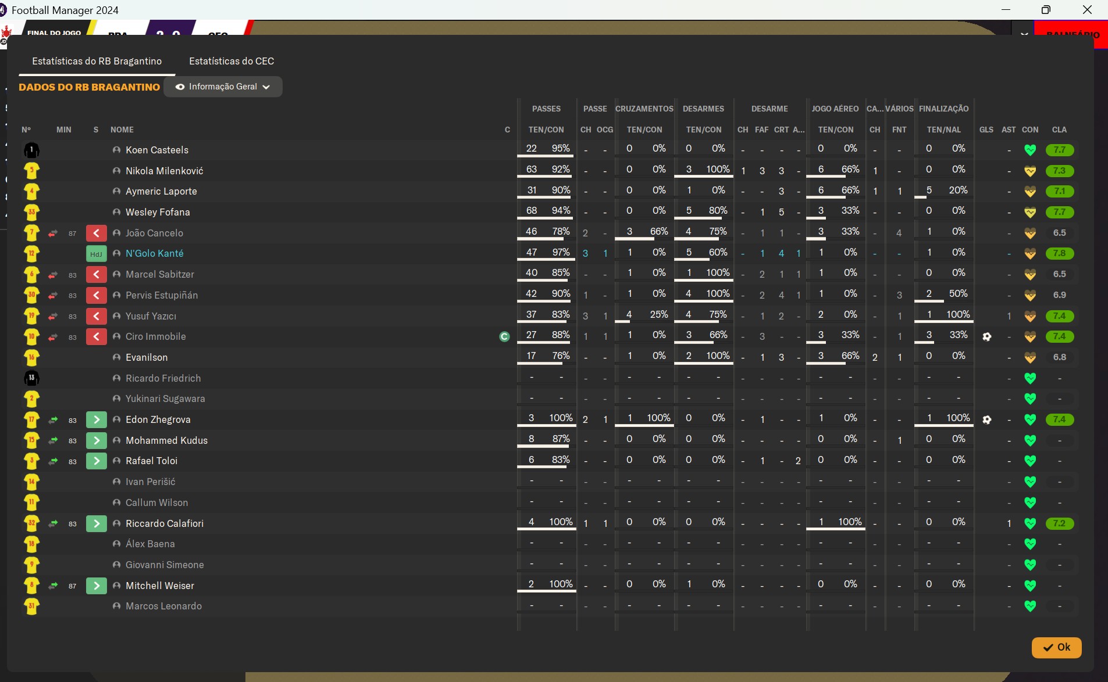Image resolution: width=1108 pixels, height=682 pixels.
Task: Click Marcel Sabitzer substituted-off red arrow
Action: click(x=96, y=275)
